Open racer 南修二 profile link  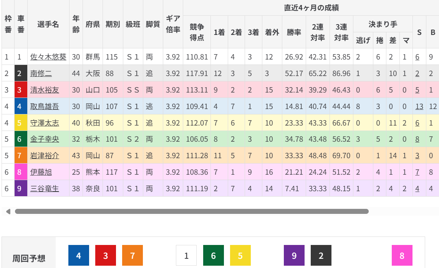(41, 73)
